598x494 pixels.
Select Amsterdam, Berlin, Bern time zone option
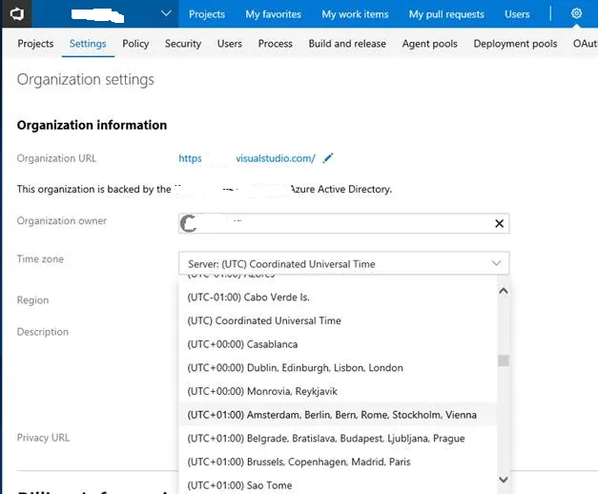click(x=332, y=415)
